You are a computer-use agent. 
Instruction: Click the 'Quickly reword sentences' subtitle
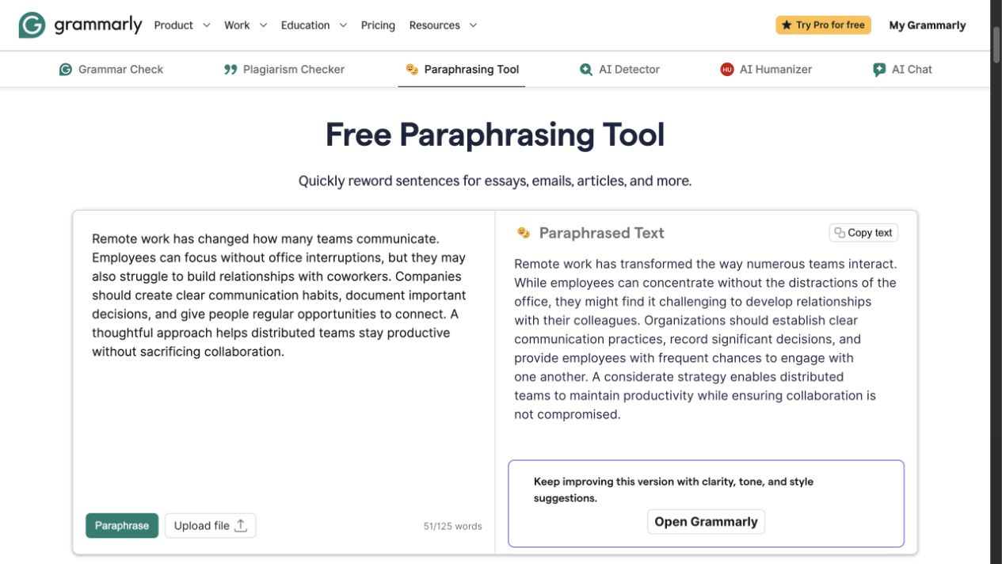click(495, 181)
